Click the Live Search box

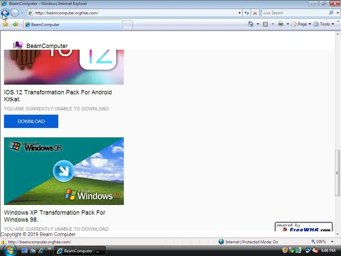(x=295, y=13)
